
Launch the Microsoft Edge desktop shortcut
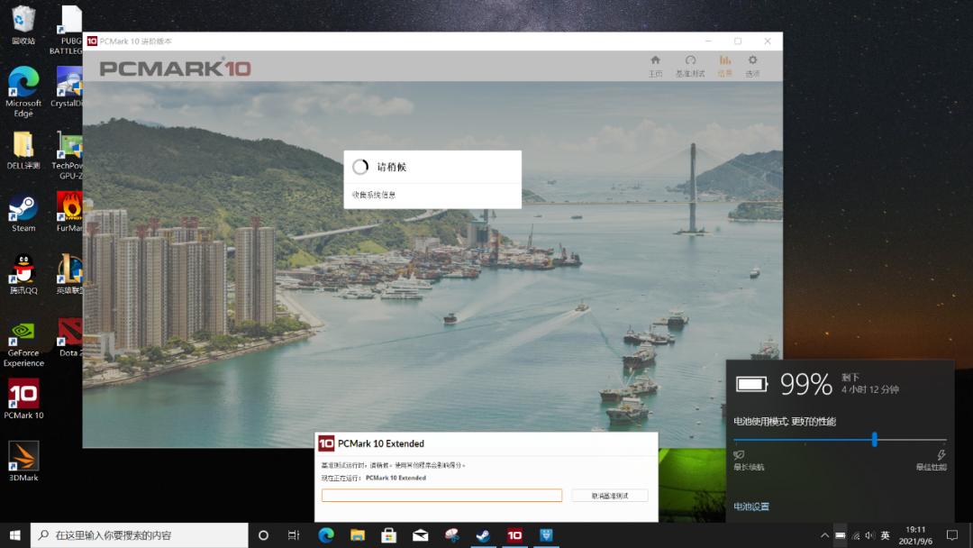pos(23,91)
